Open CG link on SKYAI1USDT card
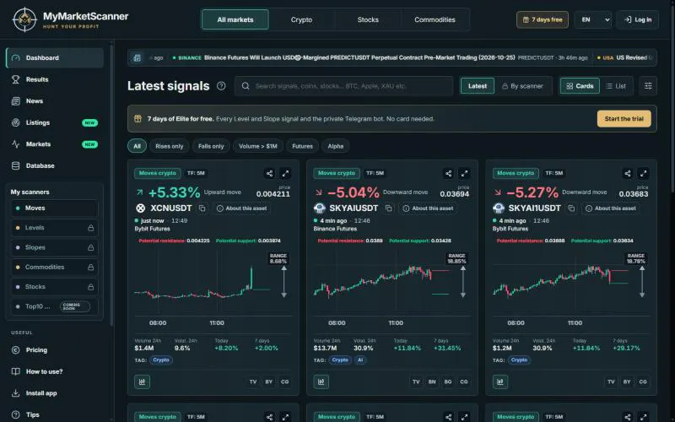 coord(643,381)
